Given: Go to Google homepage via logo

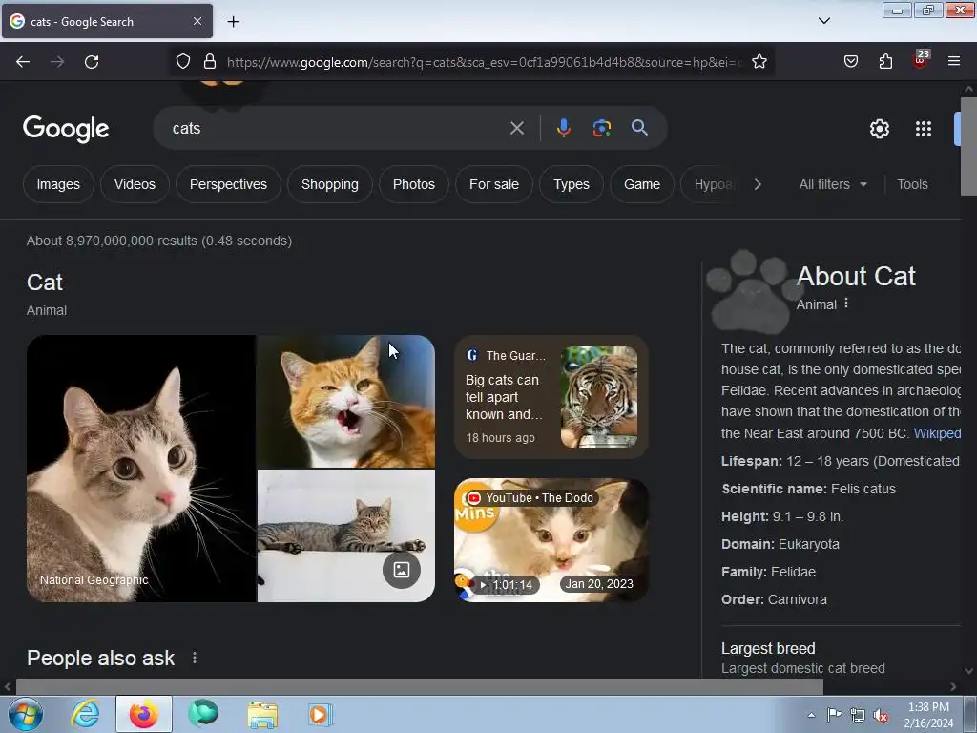Looking at the screenshot, I should tap(66, 129).
